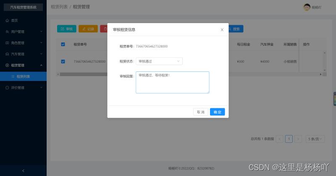
Task: Open 首页 in the sidebar
Action: pos(23,20)
